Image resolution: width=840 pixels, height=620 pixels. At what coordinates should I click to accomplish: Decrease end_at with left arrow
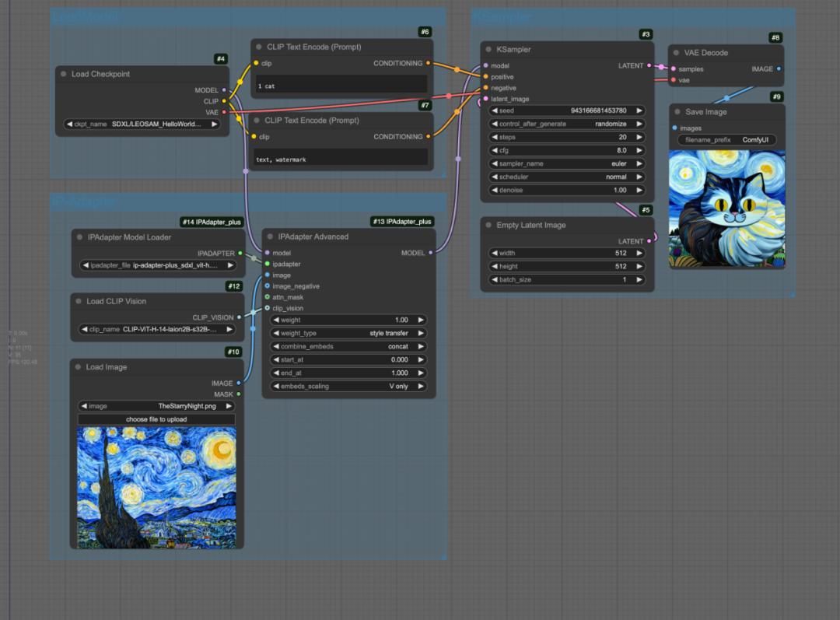click(276, 373)
